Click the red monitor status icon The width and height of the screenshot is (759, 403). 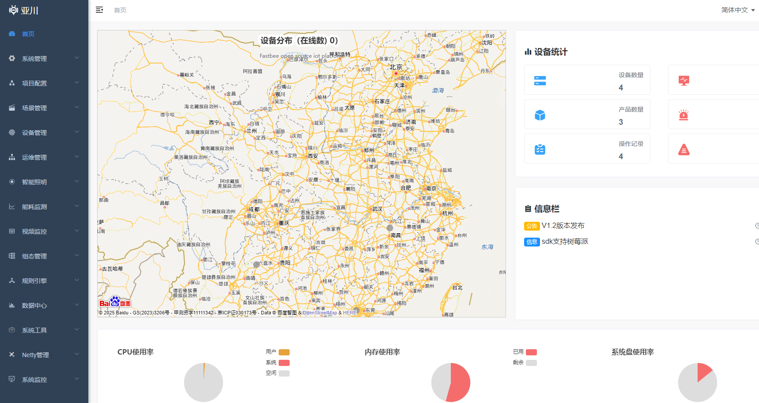tap(684, 80)
